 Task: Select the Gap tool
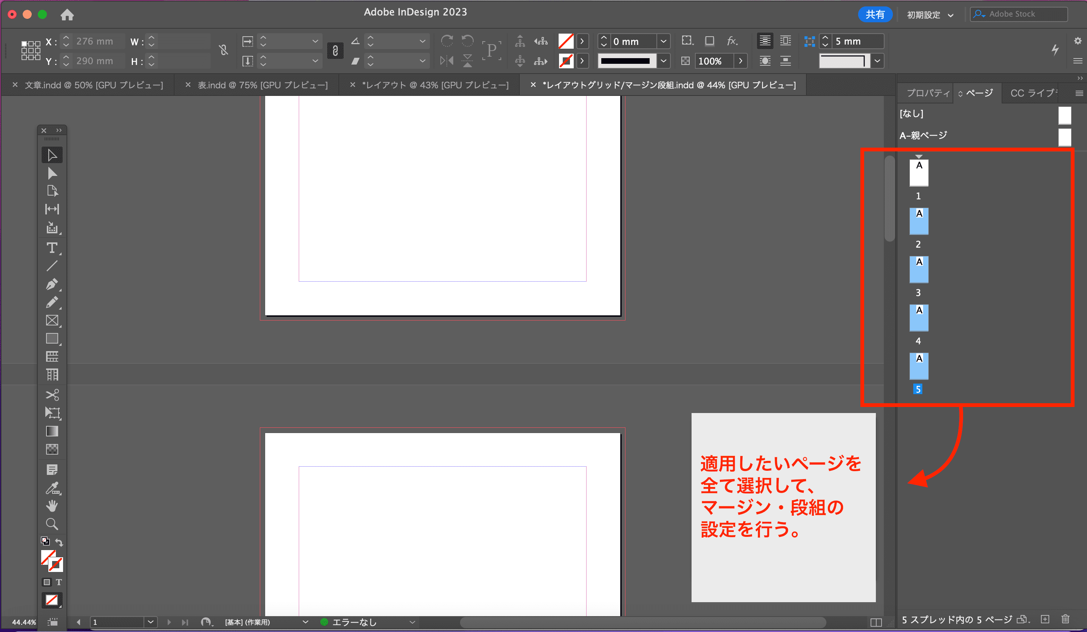[52, 209]
